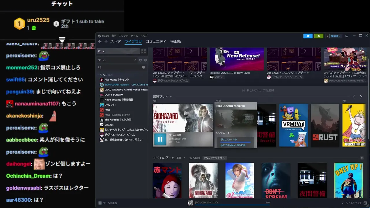Open the フレンド menu
This screenshot has height=208, width=370.
pos(123,36)
